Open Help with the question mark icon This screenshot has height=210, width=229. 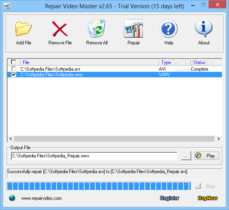168,29
